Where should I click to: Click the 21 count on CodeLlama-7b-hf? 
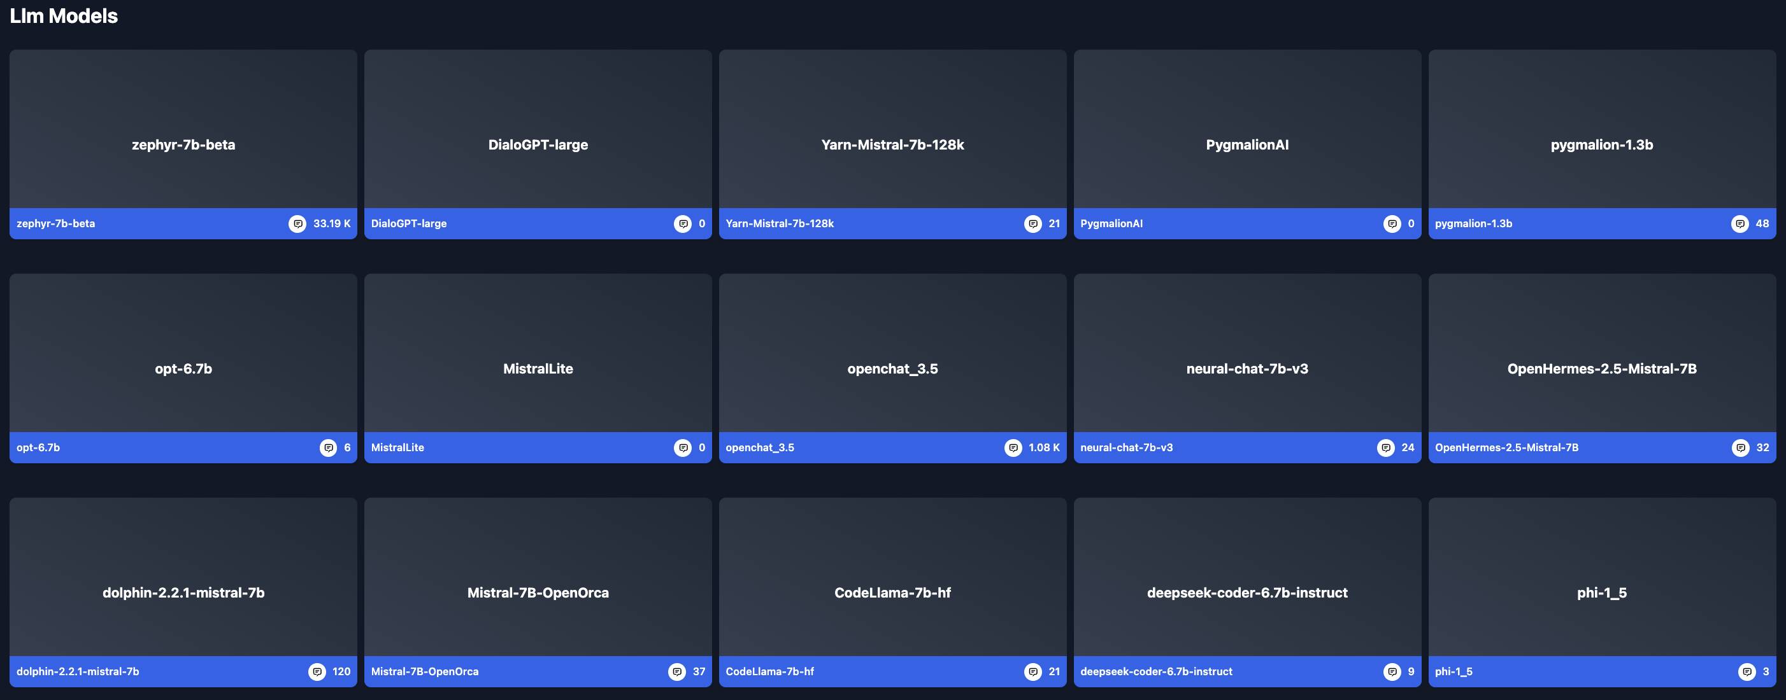pyautogui.click(x=1055, y=671)
